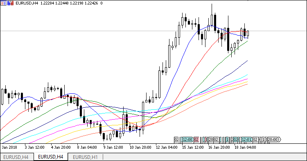
Task: Click the 20:00 event marker at right
Action: 273,140
